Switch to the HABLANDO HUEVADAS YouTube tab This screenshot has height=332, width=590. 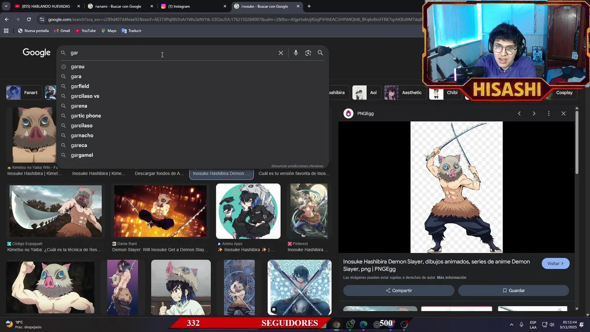46,6
